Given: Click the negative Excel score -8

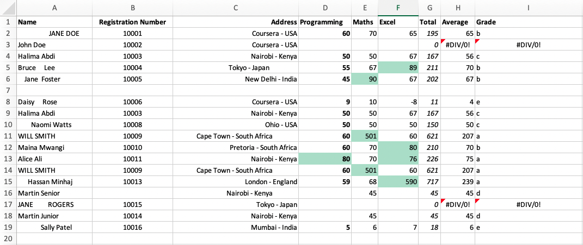Looking at the screenshot, I should pyautogui.click(x=398, y=102).
